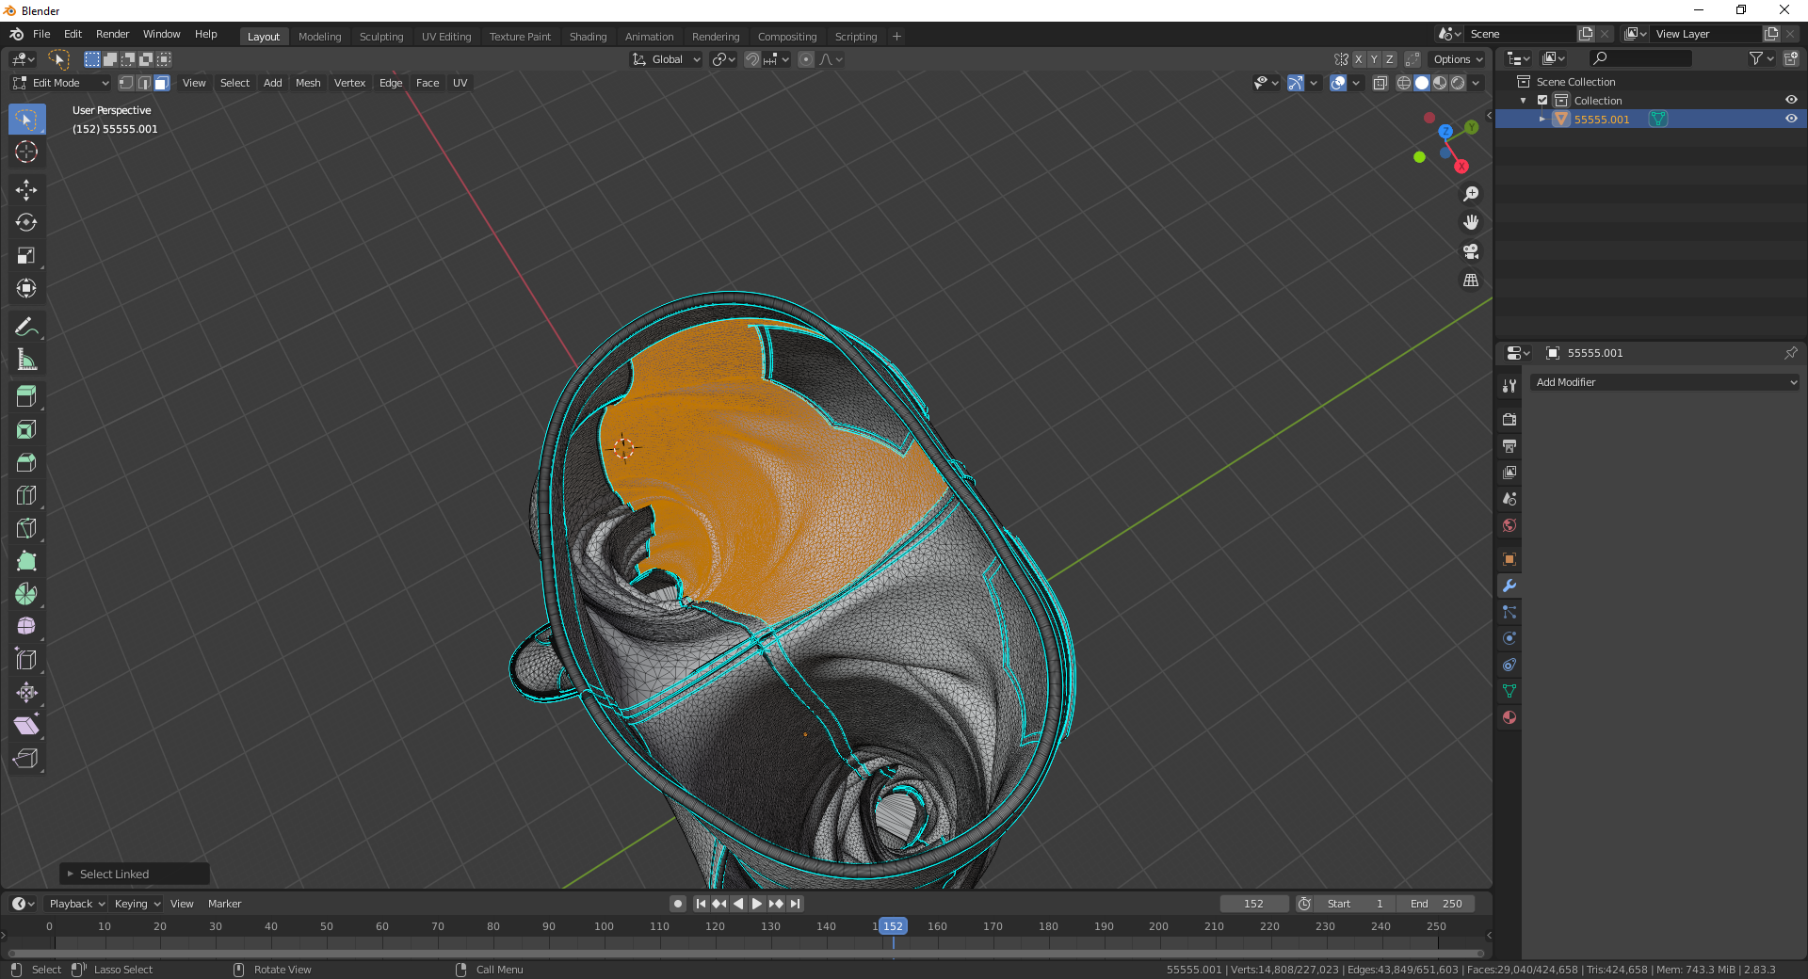The width and height of the screenshot is (1808, 979).
Task: Expand the Select Linked operator panel
Action: coord(71,875)
